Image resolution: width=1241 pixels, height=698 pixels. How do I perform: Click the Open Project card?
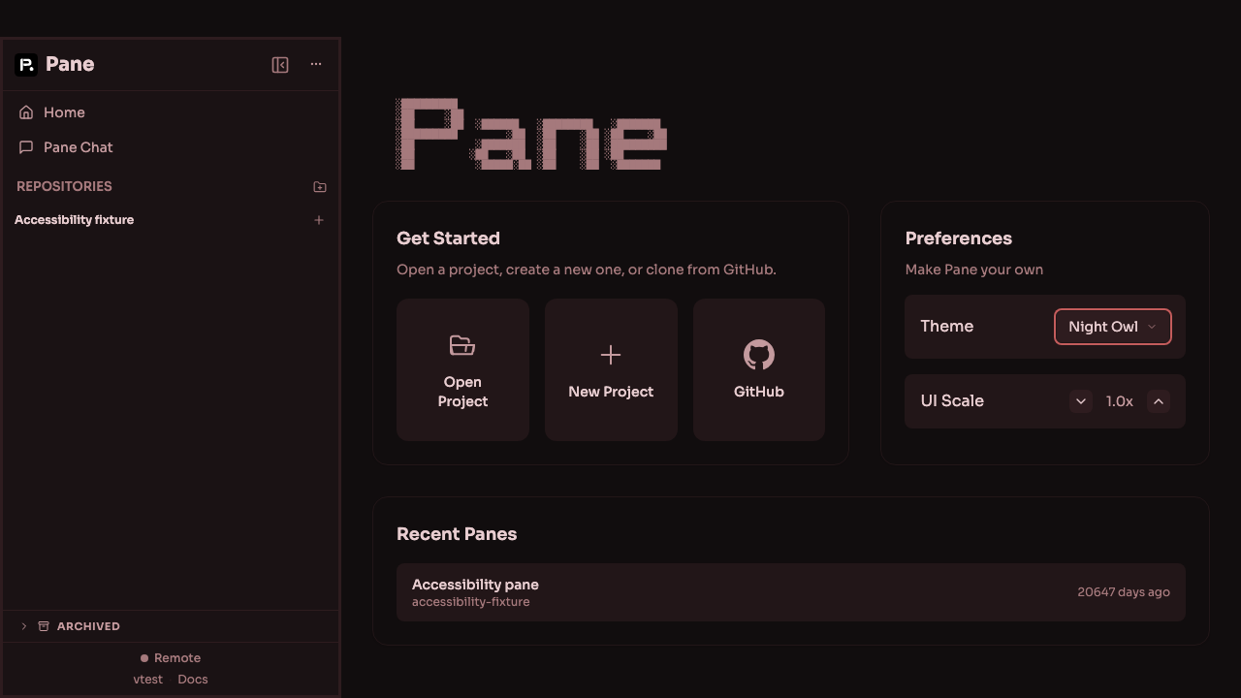pyautogui.click(x=462, y=369)
